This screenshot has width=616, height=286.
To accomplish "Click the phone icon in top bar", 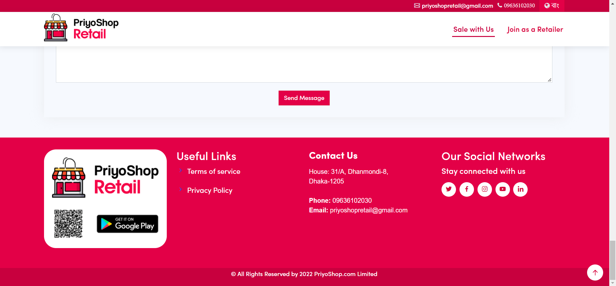I will [x=500, y=5].
